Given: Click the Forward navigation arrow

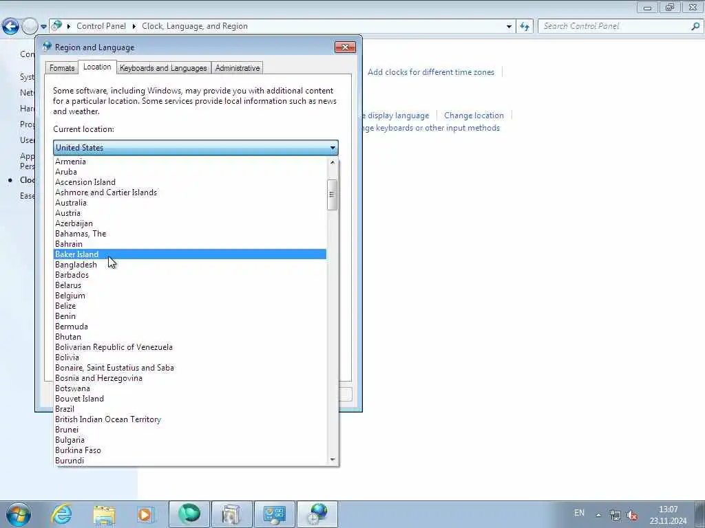Looking at the screenshot, I should point(30,26).
